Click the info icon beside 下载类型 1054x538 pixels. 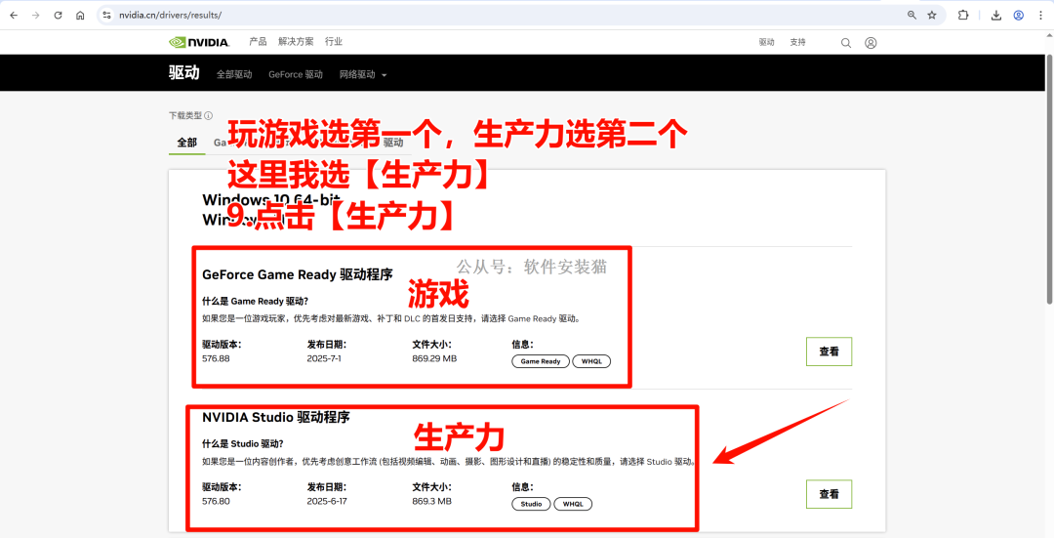pos(209,115)
